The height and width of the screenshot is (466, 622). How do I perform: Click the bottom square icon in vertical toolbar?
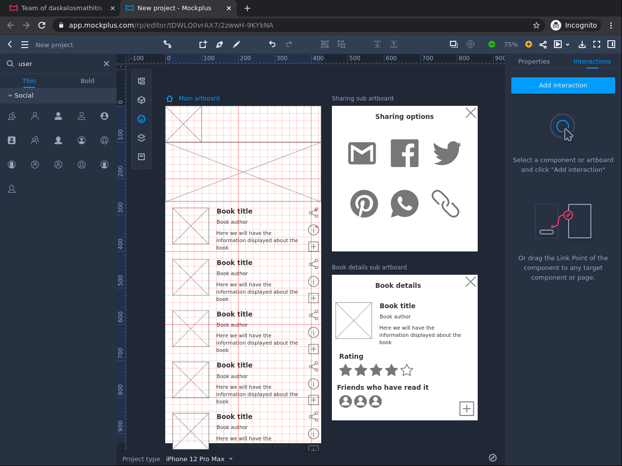click(141, 157)
